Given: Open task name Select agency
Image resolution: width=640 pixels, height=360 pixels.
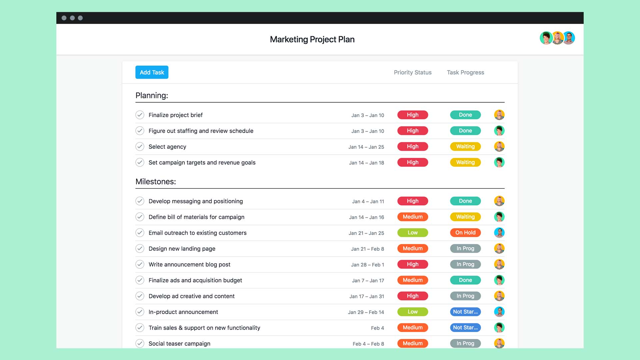Looking at the screenshot, I should [x=167, y=147].
